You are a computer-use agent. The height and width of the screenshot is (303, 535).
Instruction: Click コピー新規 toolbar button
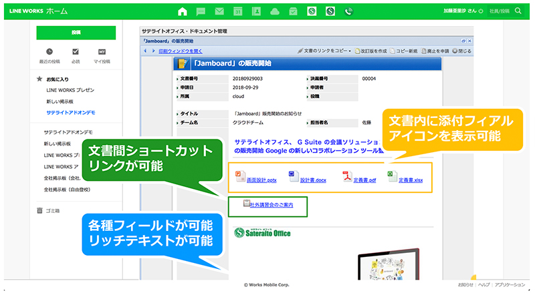tap(404, 51)
